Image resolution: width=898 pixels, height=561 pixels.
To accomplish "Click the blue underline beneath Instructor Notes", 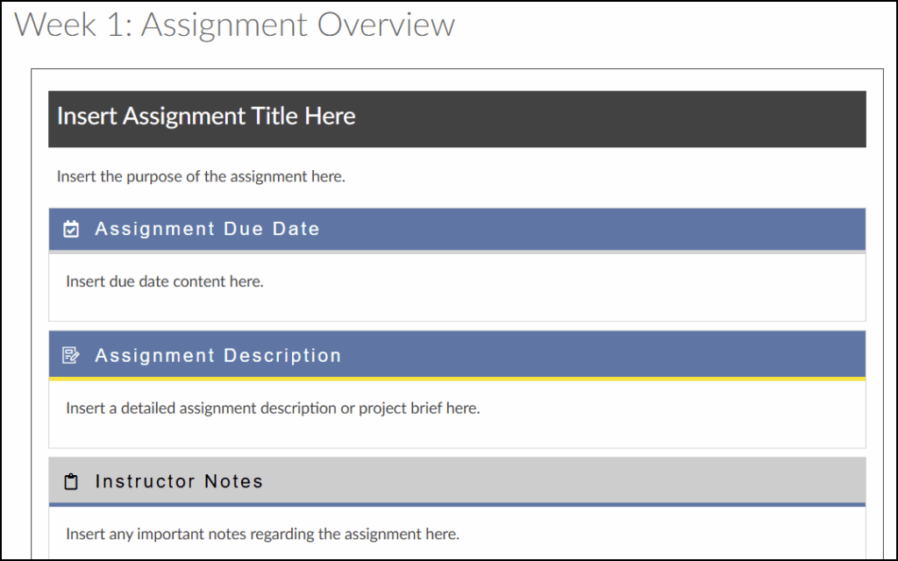I will click(x=456, y=502).
